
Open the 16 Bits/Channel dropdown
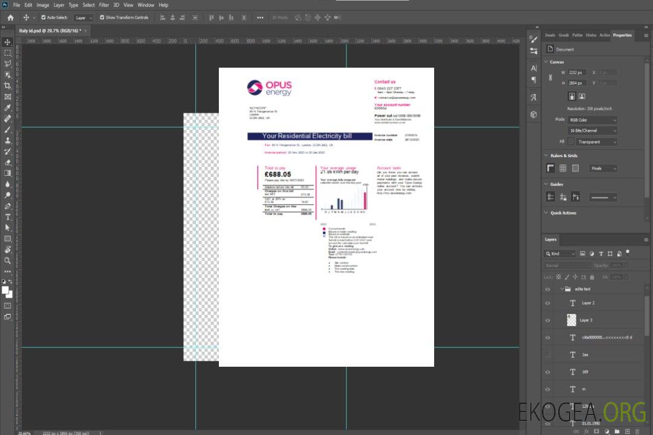point(592,130)
